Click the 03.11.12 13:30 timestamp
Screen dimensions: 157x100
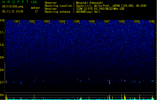tap(13, 11)
